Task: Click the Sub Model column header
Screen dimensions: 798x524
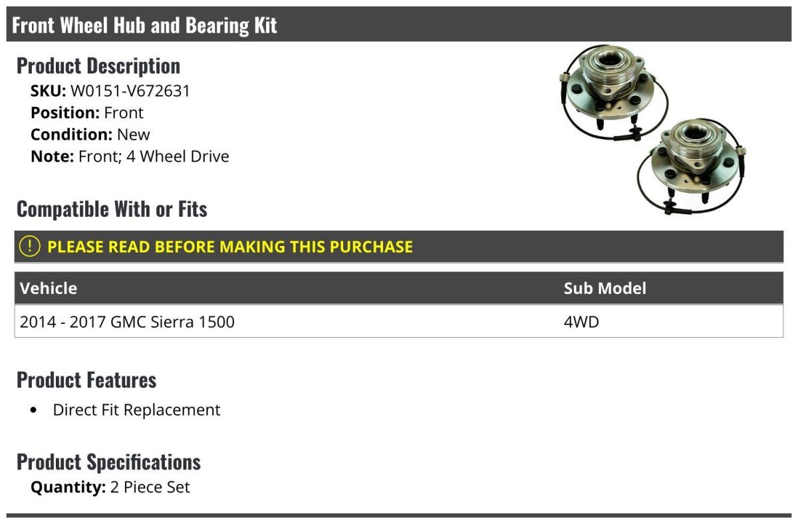Action: (605, 288)
